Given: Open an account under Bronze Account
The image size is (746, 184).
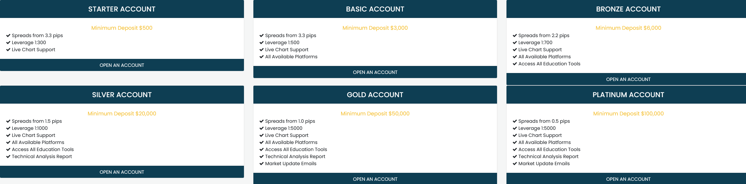Looking at the screenshot, I should coord(628,79).
